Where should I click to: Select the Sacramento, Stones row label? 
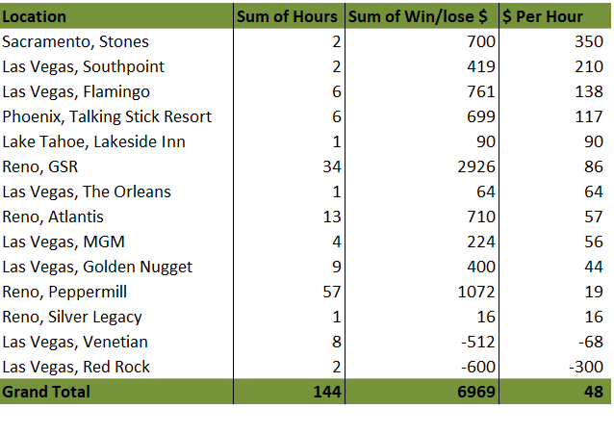click(x=76, y=42)
